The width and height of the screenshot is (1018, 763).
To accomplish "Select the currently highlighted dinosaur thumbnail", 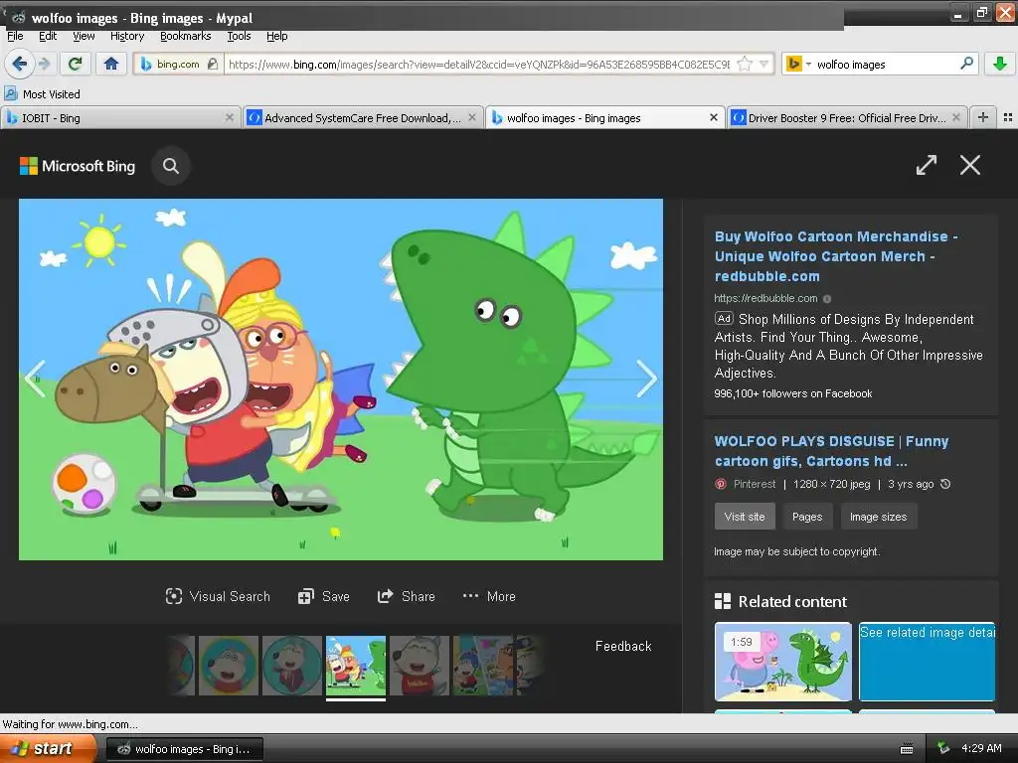I will pos(356,666).
